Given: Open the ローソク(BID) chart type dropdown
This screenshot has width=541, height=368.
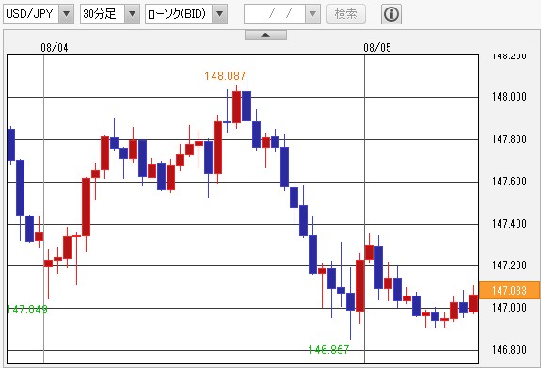Looking at the screenshot, I should click(186, 14).
